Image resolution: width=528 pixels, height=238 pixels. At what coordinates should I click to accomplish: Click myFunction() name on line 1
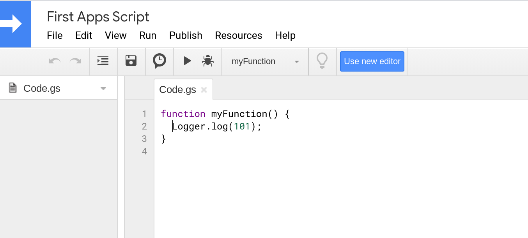pos(245,114)
